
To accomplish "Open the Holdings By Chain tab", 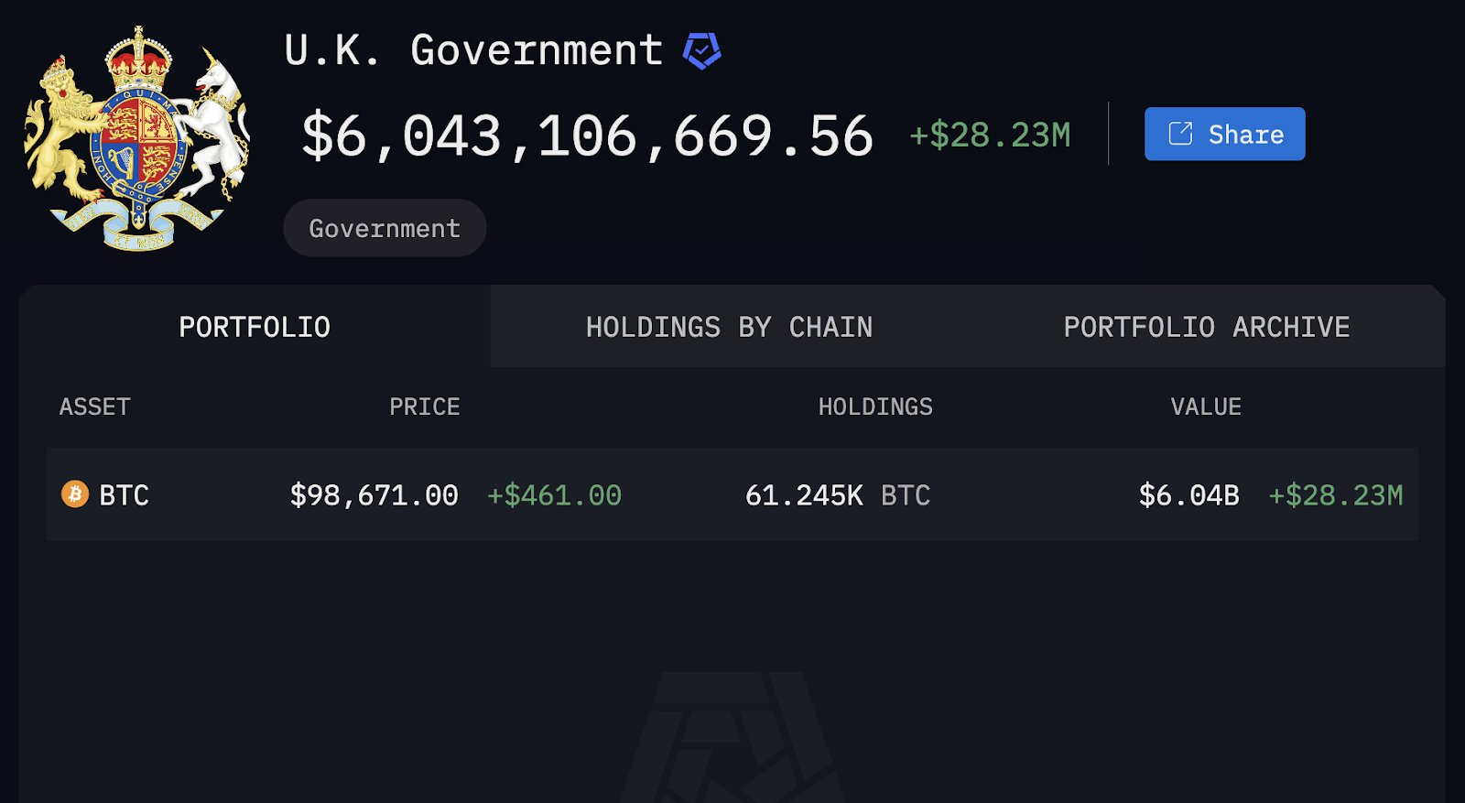I will (729, 327).
